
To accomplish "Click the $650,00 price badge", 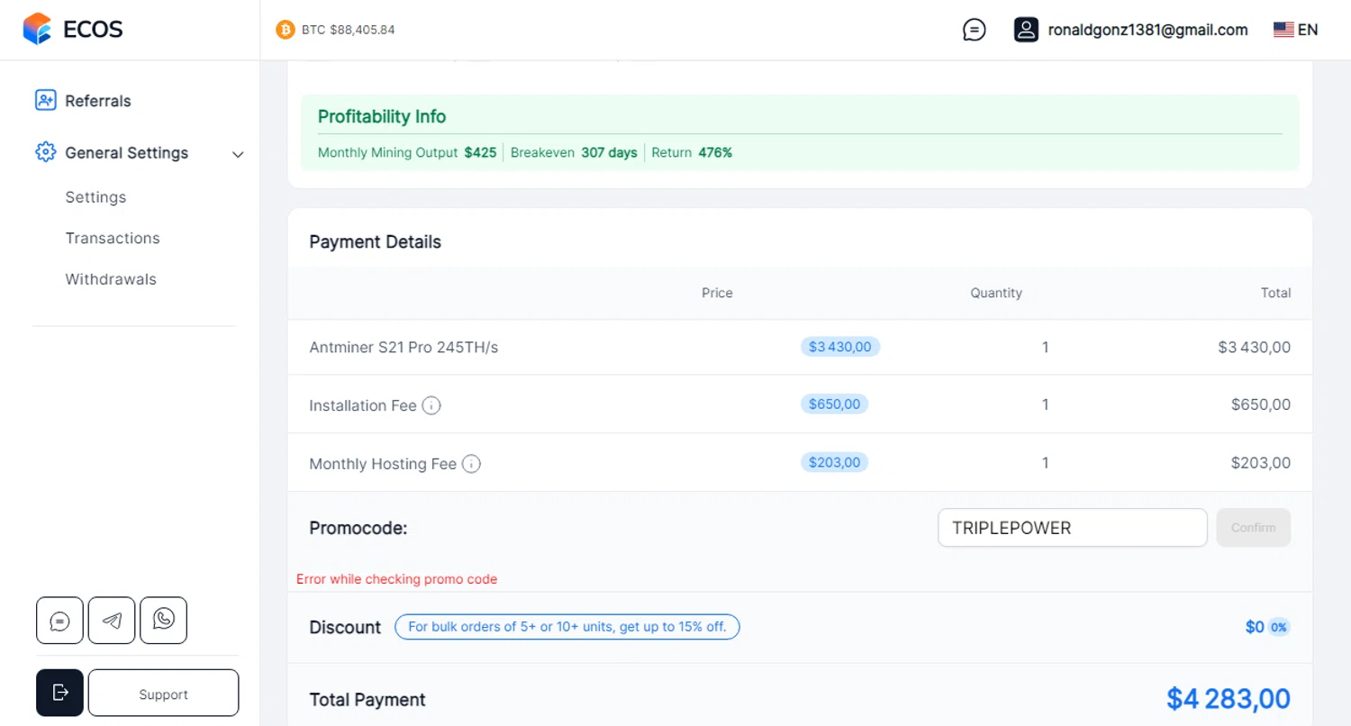I will point(834,404).
